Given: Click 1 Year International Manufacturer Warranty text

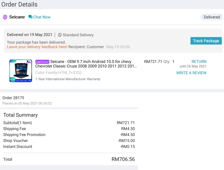Looking at the screenshot, I should point(68,79).
